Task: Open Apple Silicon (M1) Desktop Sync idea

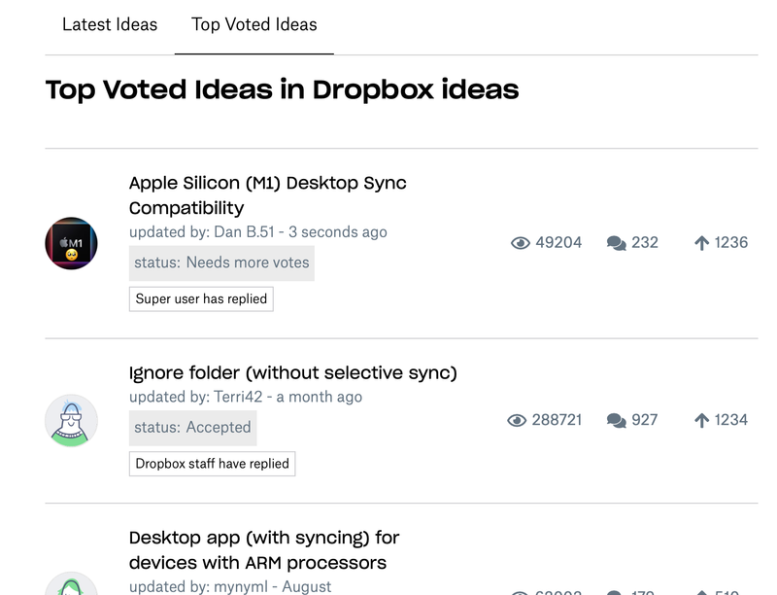Action: pyautogui.click(x=267, y=195)
